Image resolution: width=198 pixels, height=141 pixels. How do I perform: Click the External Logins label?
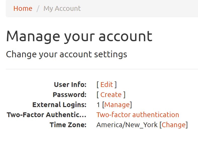[59, 105]
